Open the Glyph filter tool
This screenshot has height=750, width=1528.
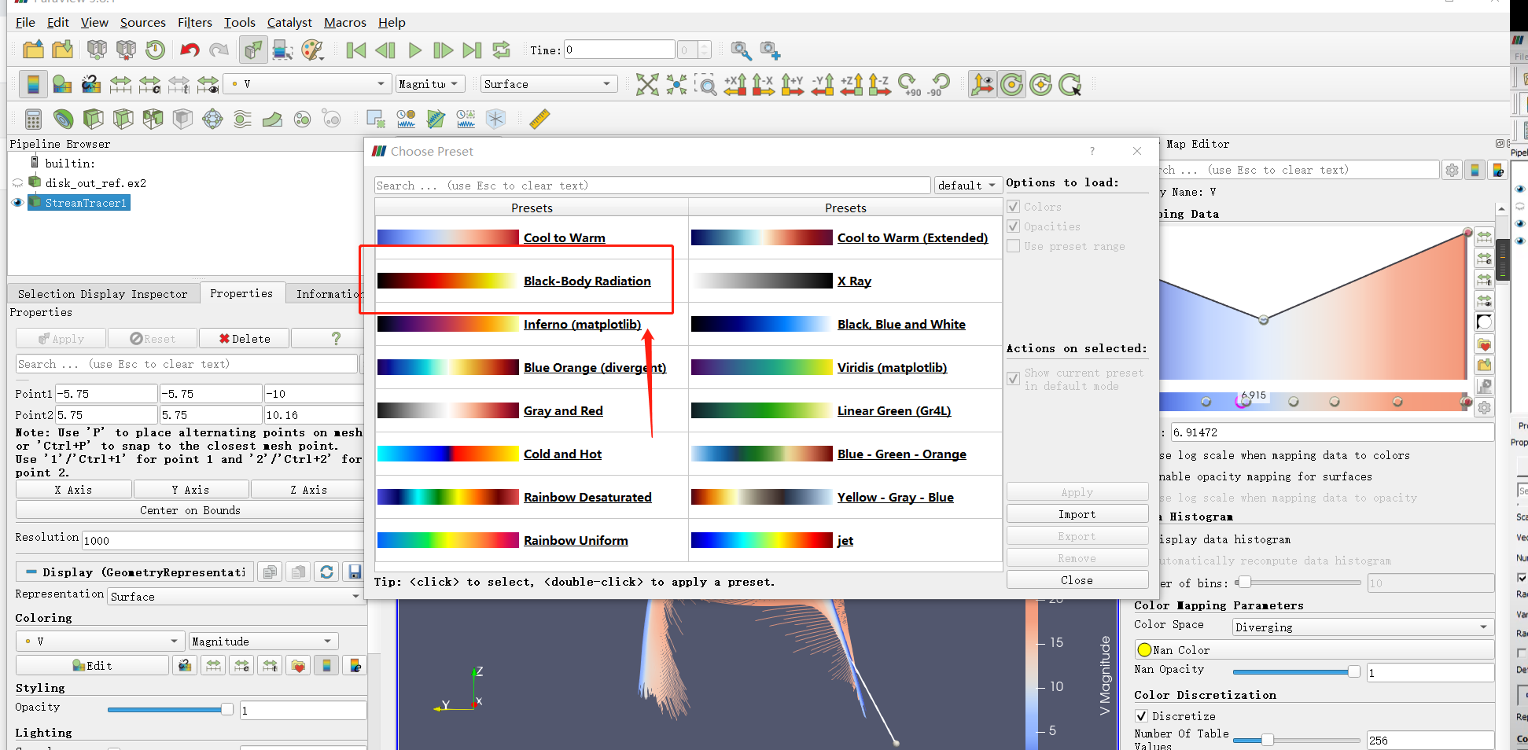click(x=212, y=119)
